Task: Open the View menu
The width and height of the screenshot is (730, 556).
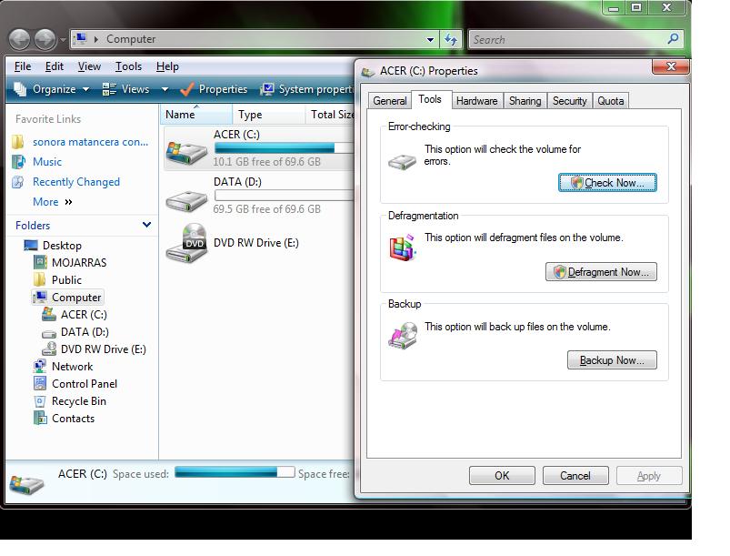Action: pyautogui.click(x=89, y=66)
